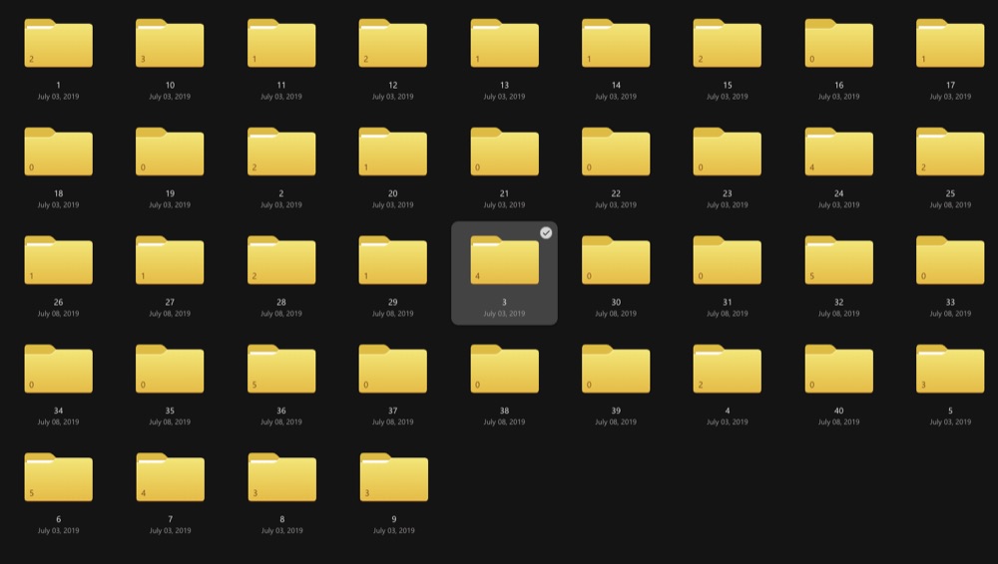This screenshot has width=998, height=564.
Task: Choose the folder icon named 9
Action: pyautogui.click(x=394, y=477)
